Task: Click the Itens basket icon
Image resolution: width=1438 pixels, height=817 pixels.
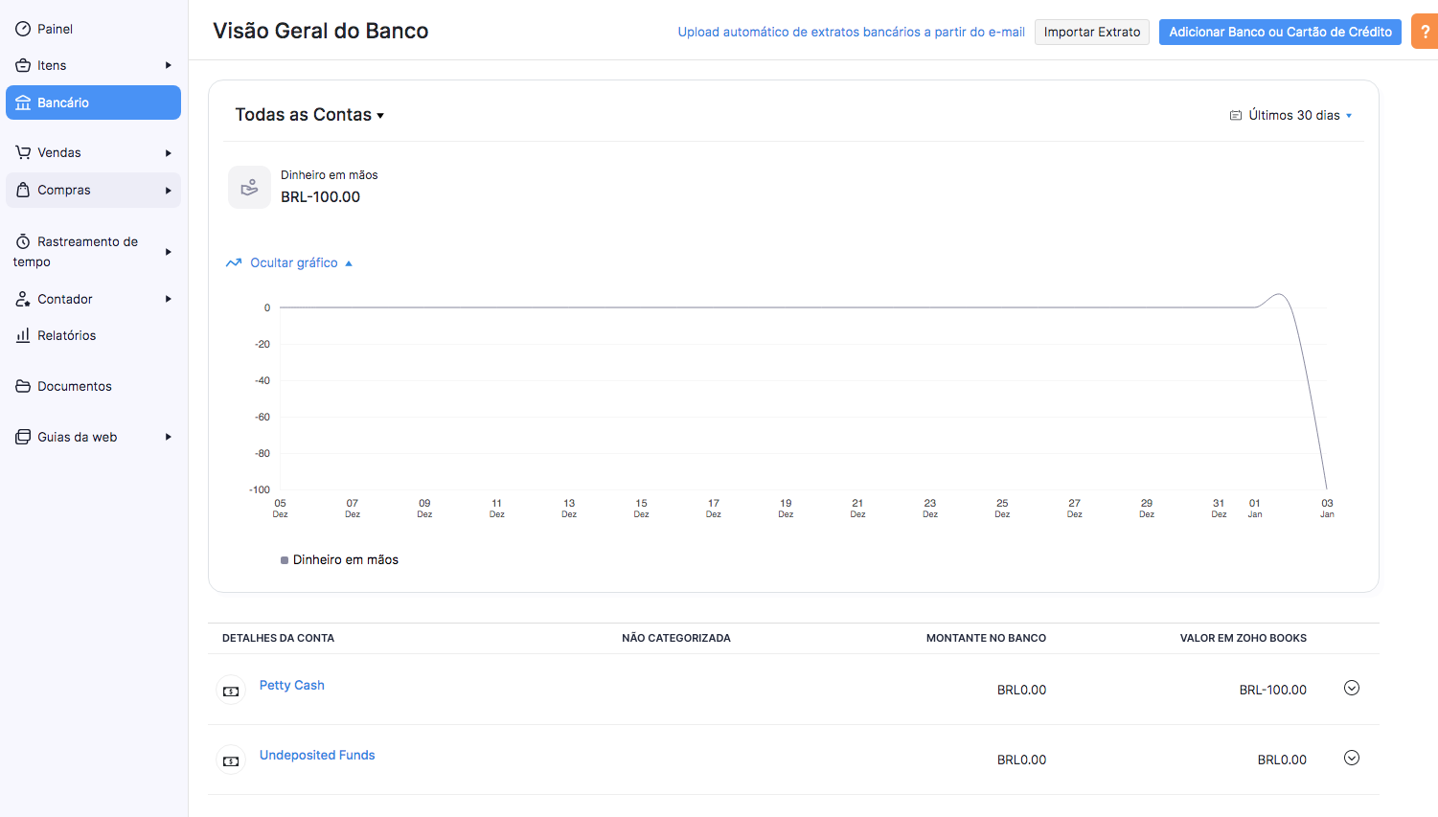Action: click(23, 65)
